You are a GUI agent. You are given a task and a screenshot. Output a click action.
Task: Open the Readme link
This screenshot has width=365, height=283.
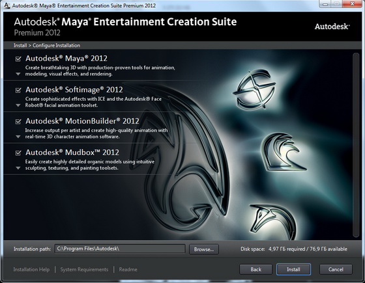pos(128,269)
